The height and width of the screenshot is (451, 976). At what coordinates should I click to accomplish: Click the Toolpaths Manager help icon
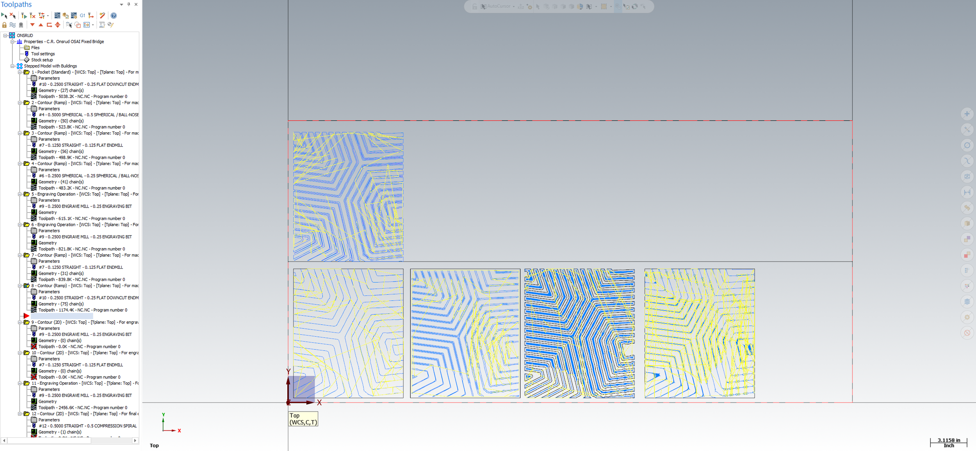pos(114,16)
